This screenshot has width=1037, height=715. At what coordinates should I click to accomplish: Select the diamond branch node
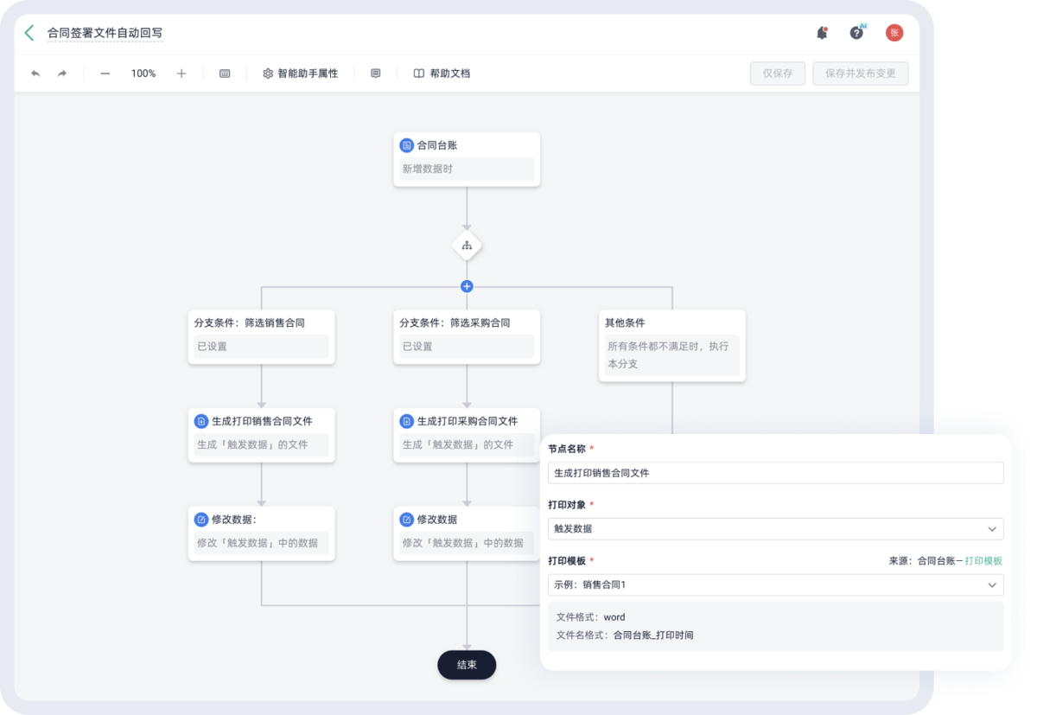pyautogui.click(x=467, y=246)
